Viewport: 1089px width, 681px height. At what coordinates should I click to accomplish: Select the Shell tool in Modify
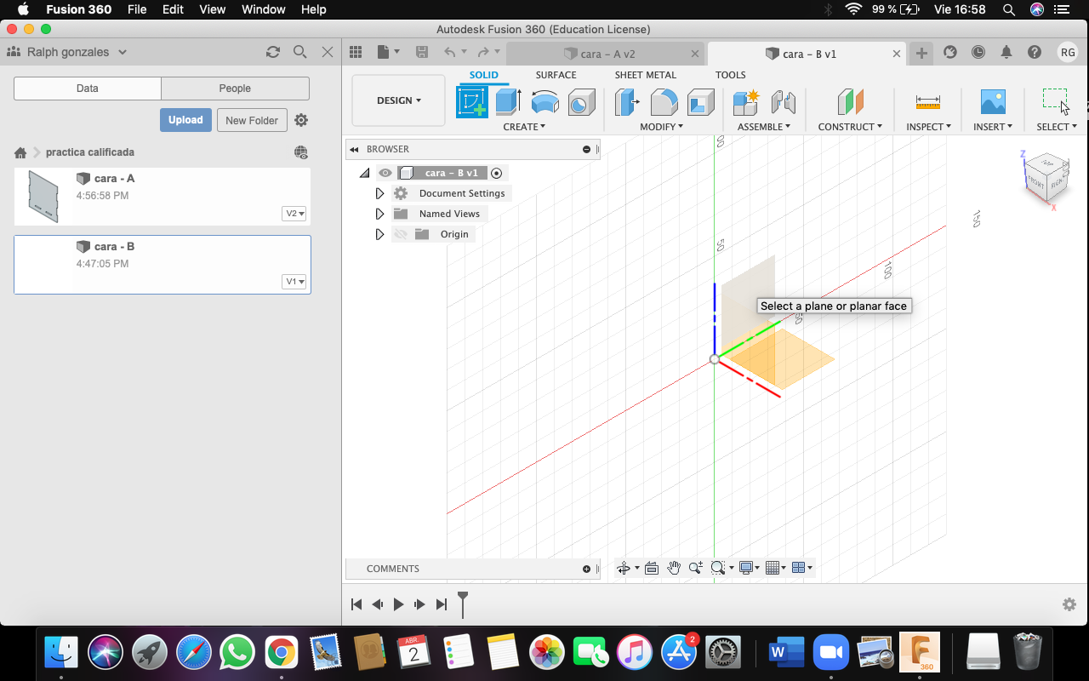700,103
